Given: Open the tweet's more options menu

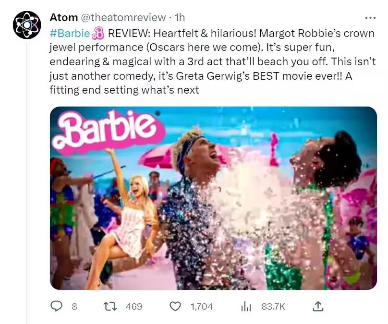Looking at the screenshot, I should 370,18.
